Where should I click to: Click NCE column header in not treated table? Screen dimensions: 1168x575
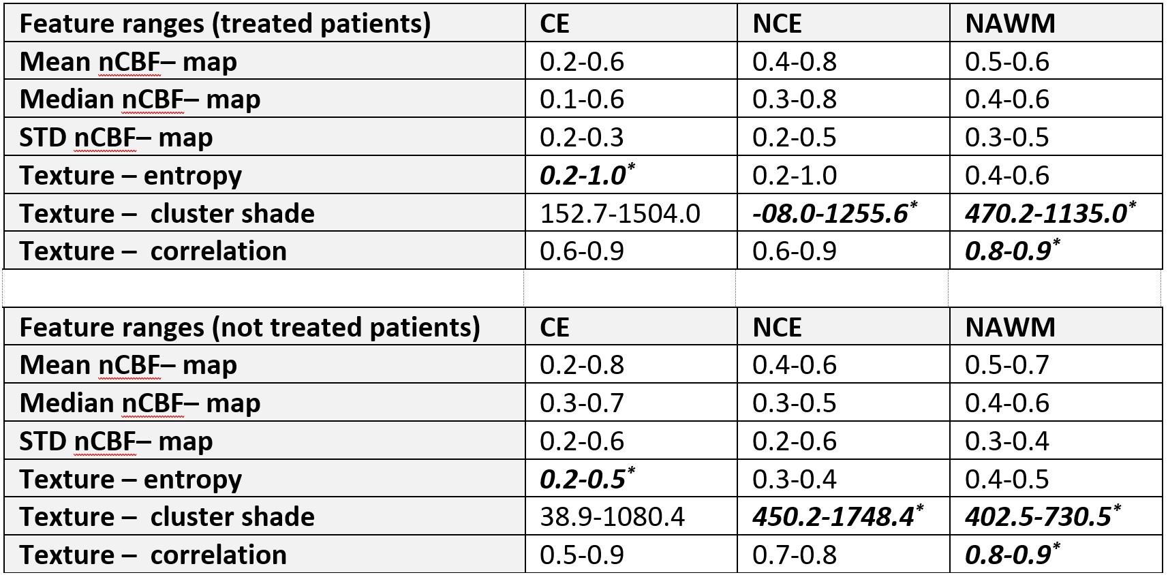pyautogui.click(x=777, y=328)
